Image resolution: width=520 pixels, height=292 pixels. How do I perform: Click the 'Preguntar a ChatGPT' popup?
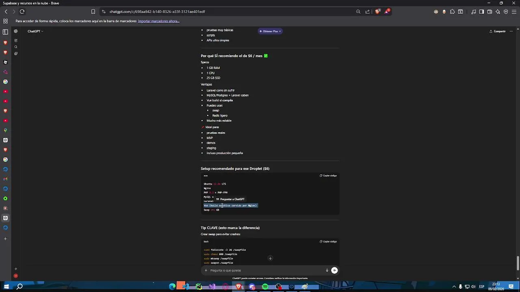[230, 199]
